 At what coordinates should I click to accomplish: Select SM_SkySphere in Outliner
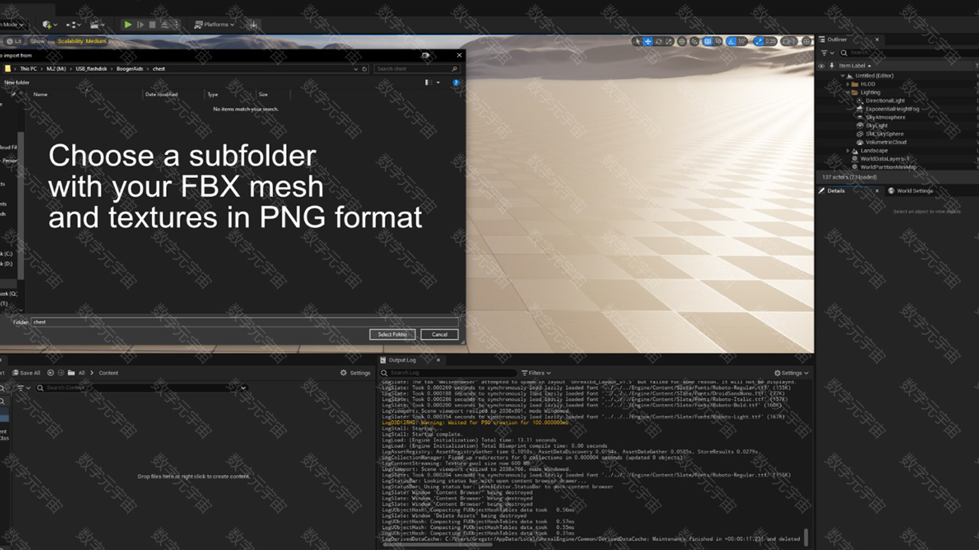884,134
